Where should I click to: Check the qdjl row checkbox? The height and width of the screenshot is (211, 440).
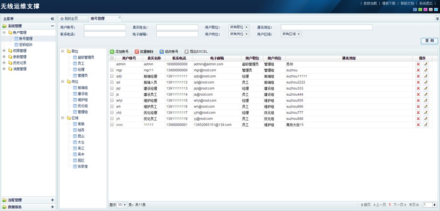point(112,76)
